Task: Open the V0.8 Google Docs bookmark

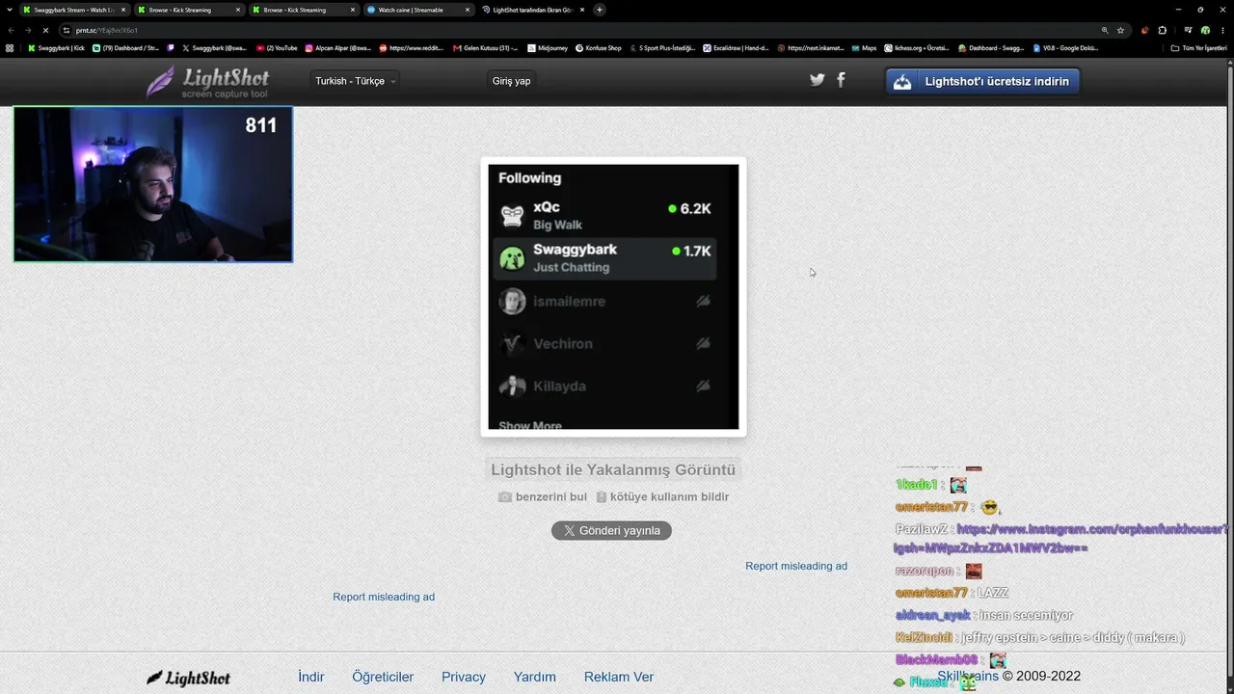Action: tap(1065, 48)
